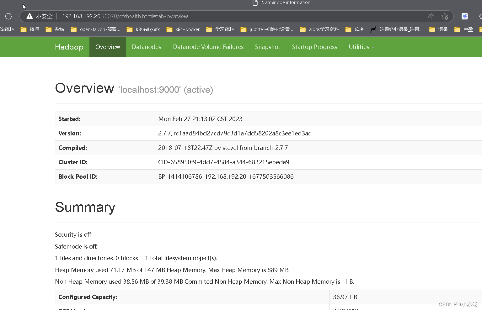Screen dimensions: 482x310
Task: Reload the page with the refresh icon
Action: (x=8, y=16)
